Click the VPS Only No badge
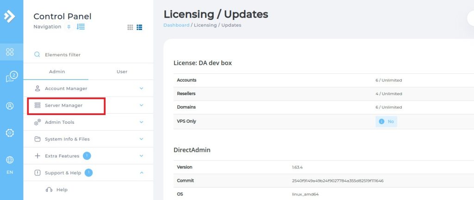The width and height of the screenshot is (474, 200). point(387,121)
